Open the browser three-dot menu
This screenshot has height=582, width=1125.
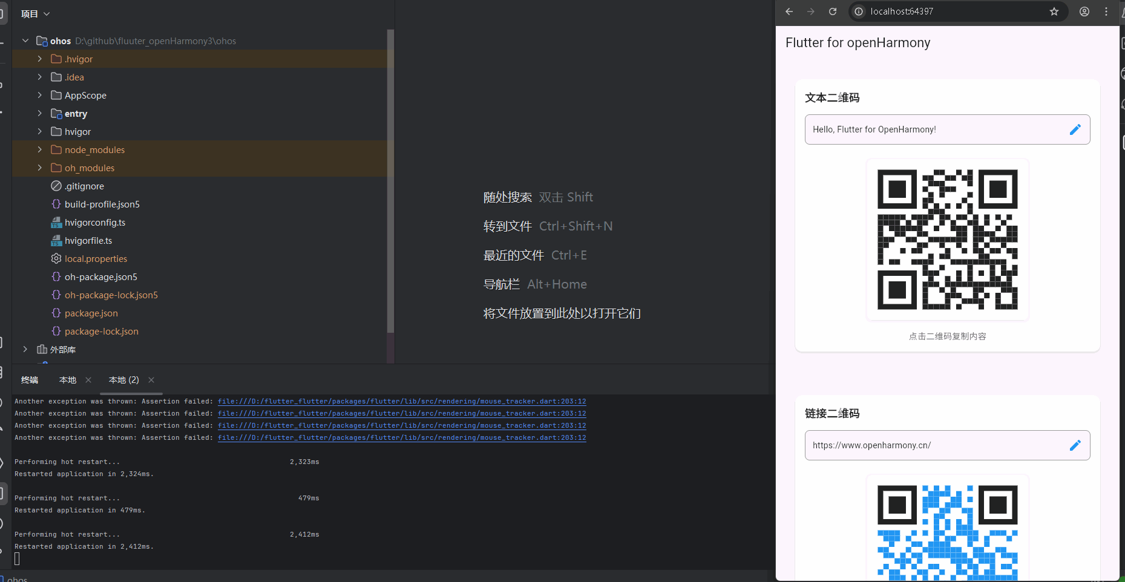[x=1106, y=11]
